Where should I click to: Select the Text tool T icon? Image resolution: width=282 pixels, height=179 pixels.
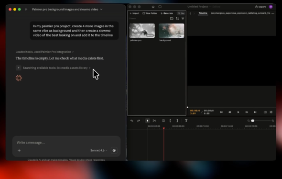(186, 121)
